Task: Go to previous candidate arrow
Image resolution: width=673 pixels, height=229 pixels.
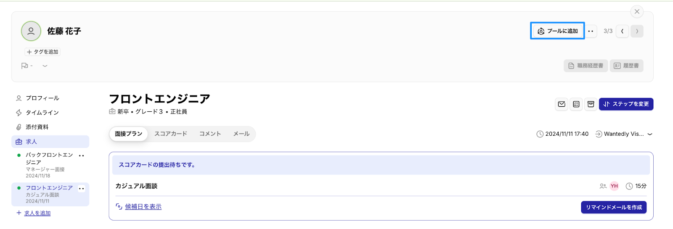Action: 623,31
